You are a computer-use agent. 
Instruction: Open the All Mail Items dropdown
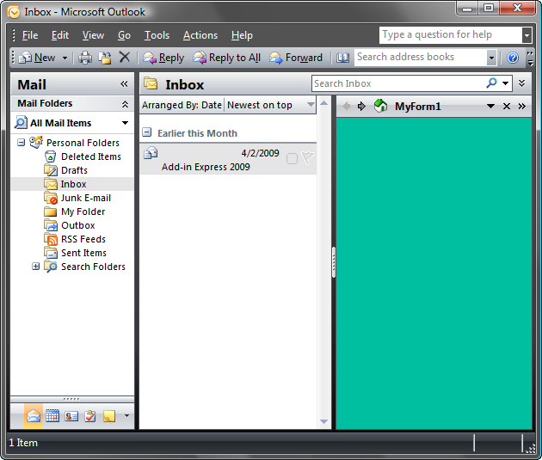point(125,123)
